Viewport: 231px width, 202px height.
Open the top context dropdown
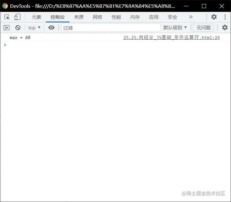34,28
